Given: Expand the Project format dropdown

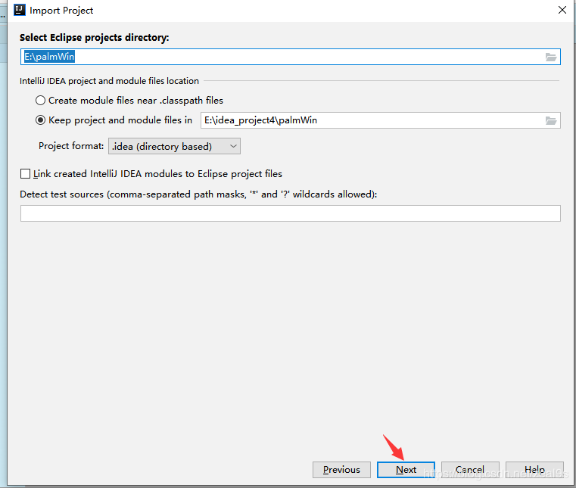Looking at the screenshot, I should [175, 146].
